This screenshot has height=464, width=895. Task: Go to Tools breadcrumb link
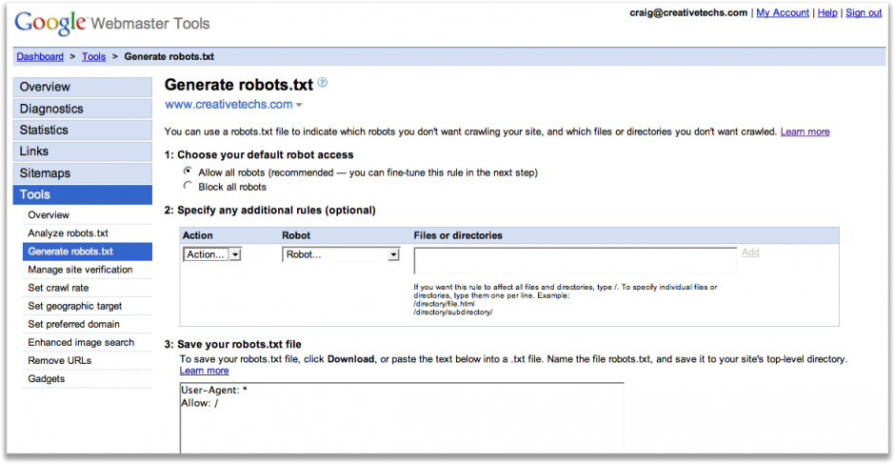[93, 56]
